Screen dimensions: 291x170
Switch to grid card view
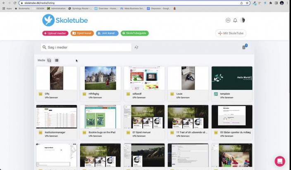[x=49, y=60]
